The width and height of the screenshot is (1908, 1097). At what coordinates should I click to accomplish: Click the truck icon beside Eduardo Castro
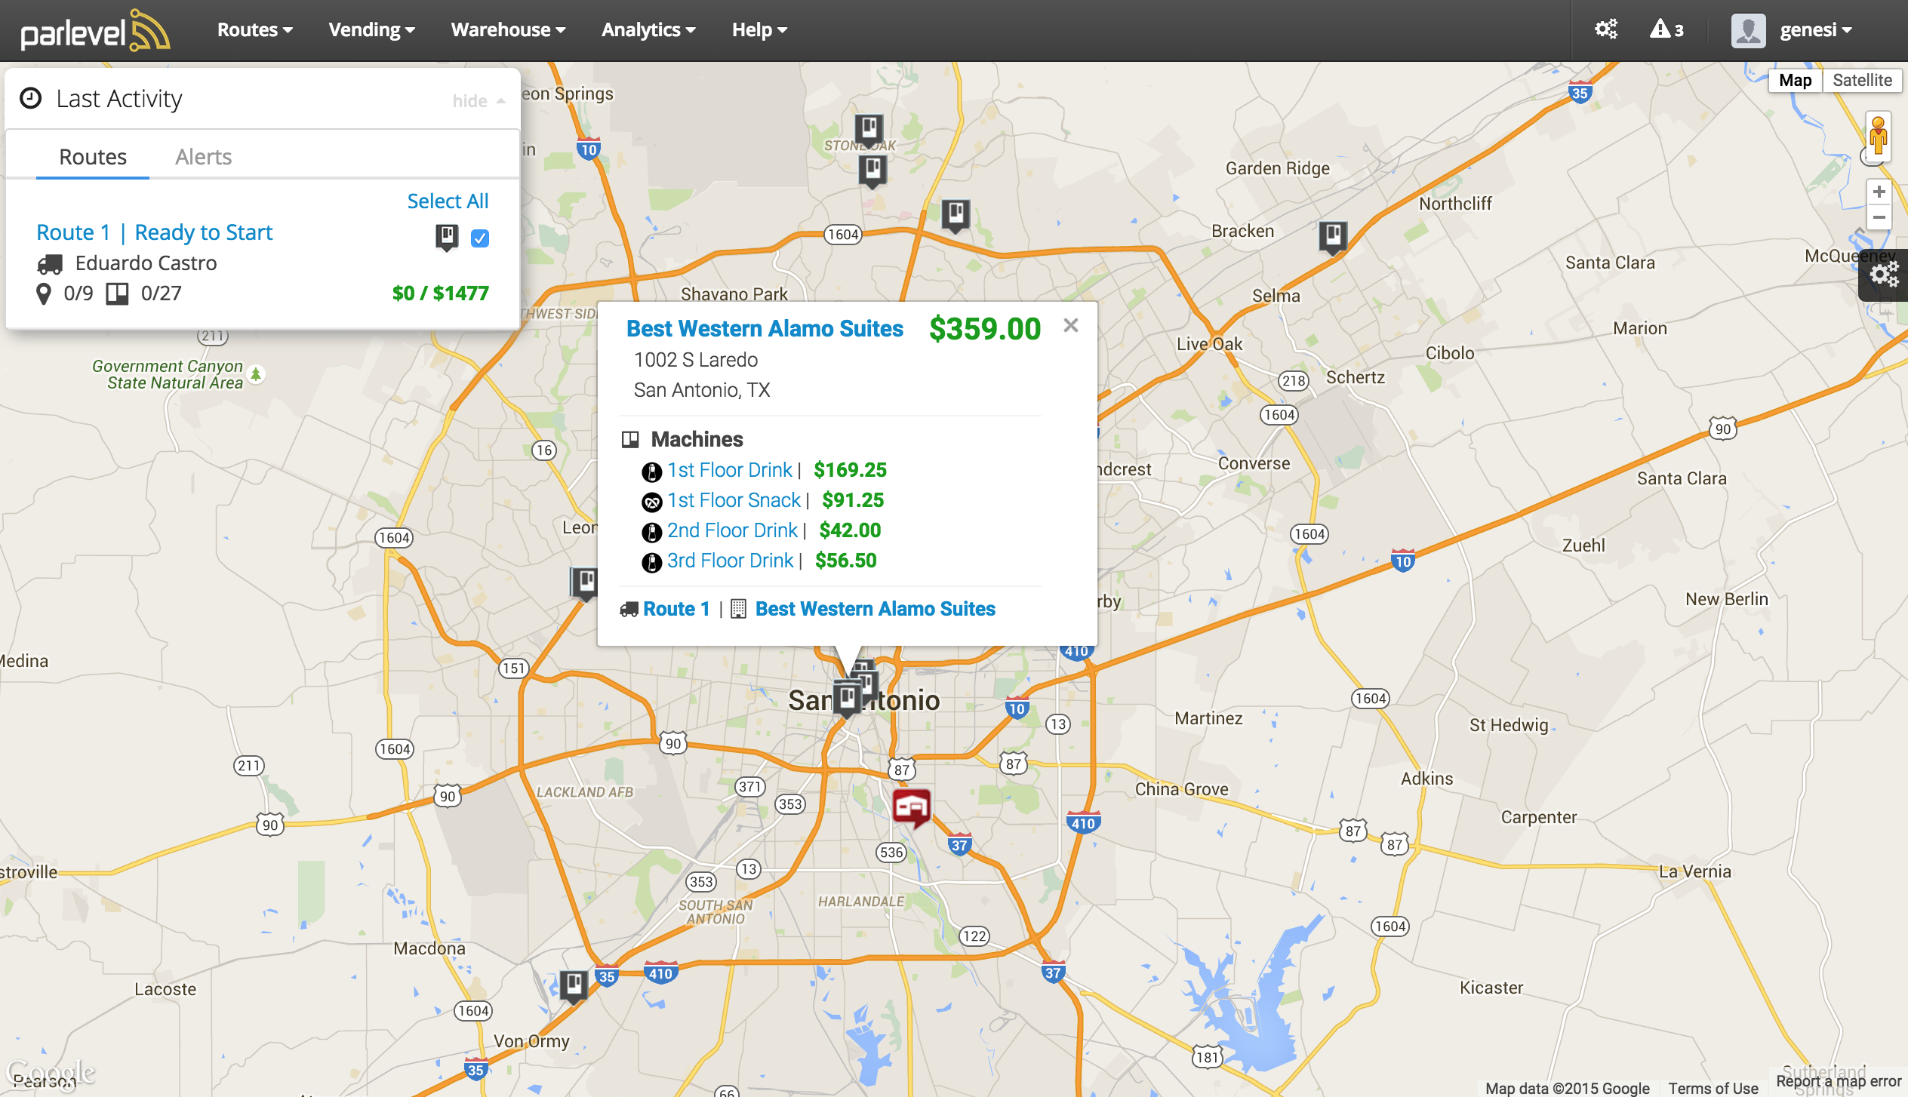(50, 264)
